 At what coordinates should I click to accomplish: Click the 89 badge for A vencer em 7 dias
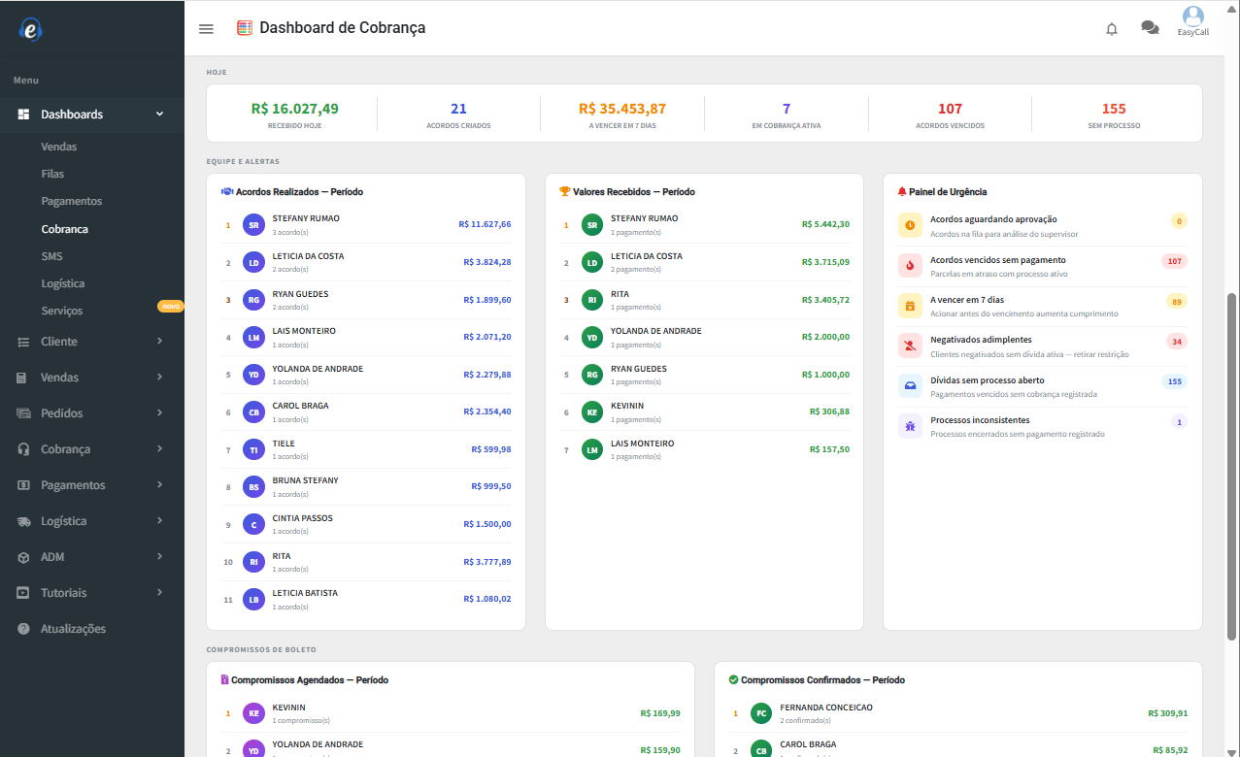[x=1177, y=302]
